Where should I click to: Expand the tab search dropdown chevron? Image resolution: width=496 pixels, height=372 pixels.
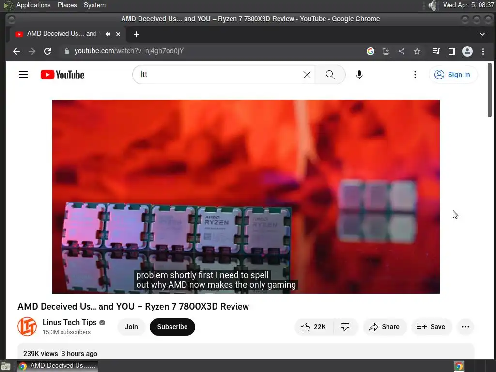pyautogui.click(x=482, y=34)
